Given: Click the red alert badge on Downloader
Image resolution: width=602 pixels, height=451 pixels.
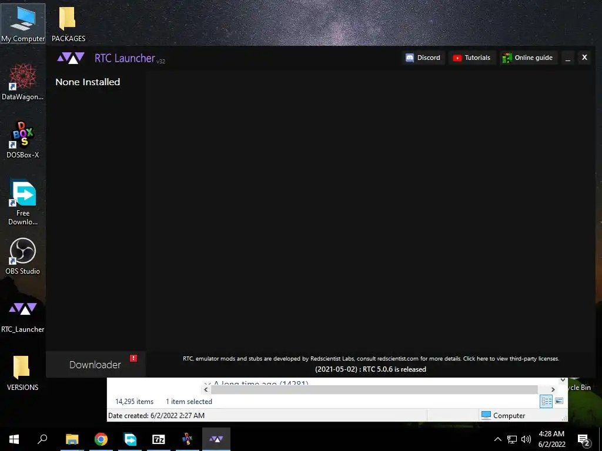Looking at the screenshot, I should point(133,358).
